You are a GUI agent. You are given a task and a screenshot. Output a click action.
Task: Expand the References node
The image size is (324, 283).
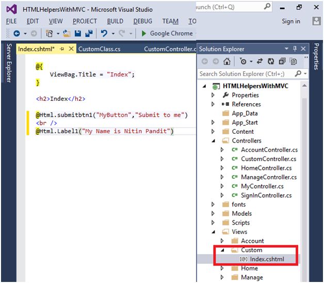pyautogui.click(x=213, y=104)
